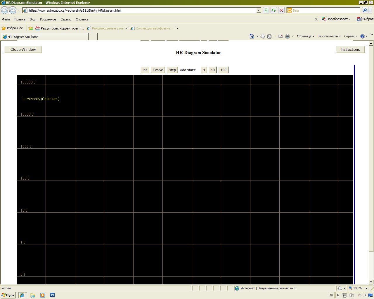
Task: Open the Сервис command bar menu
Action: point(351,36)
